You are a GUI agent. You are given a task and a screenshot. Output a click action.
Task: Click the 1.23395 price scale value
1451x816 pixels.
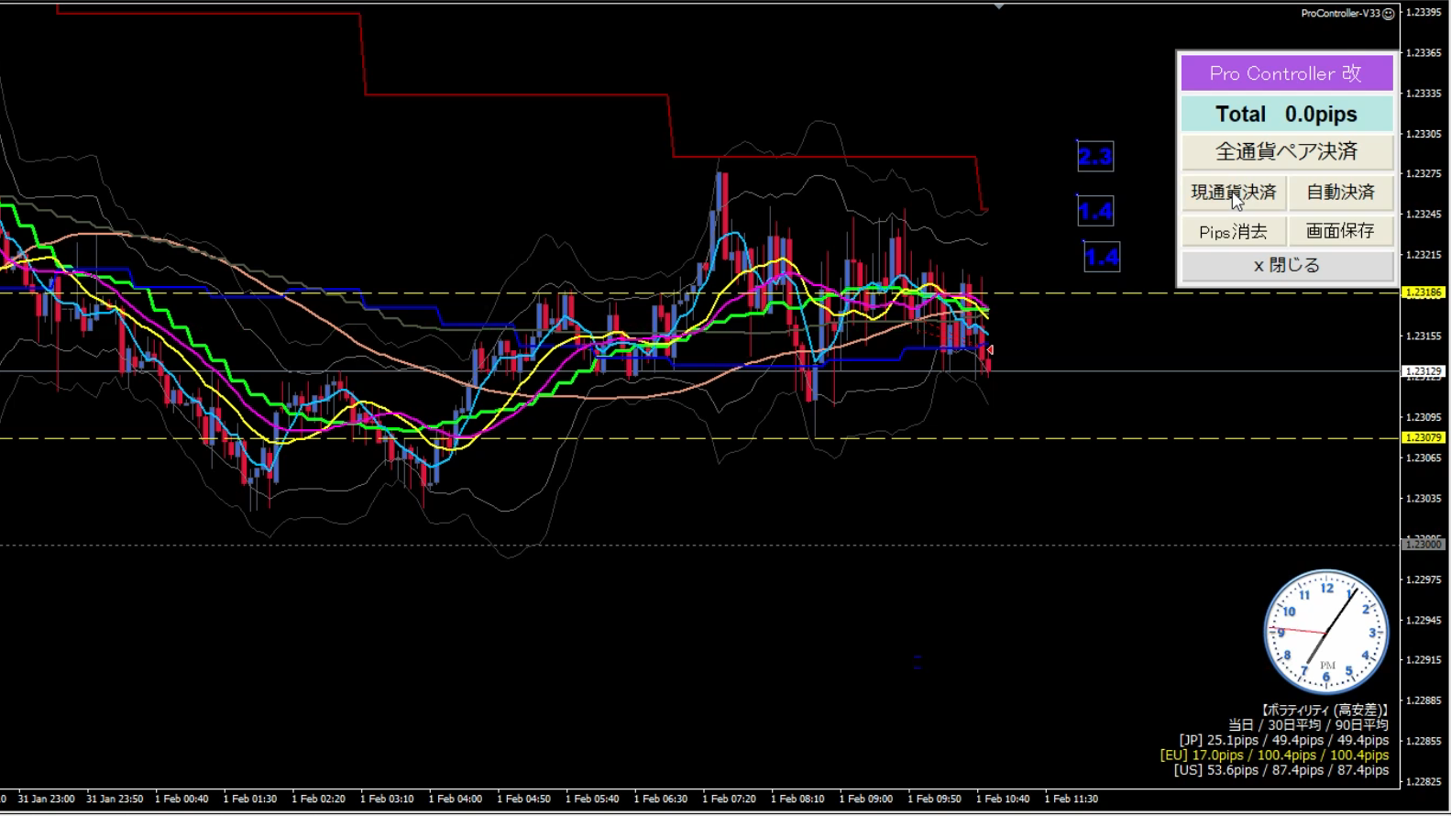[1424, 12]
